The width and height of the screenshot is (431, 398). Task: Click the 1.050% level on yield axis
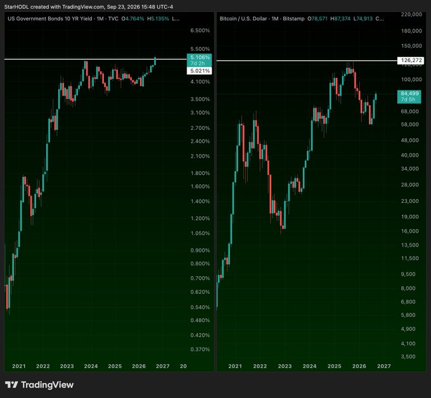[x=200, y=233]
